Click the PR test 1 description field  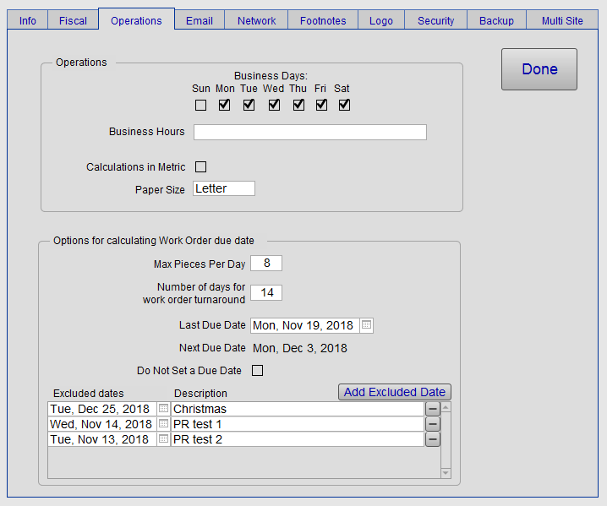(298, 424)
